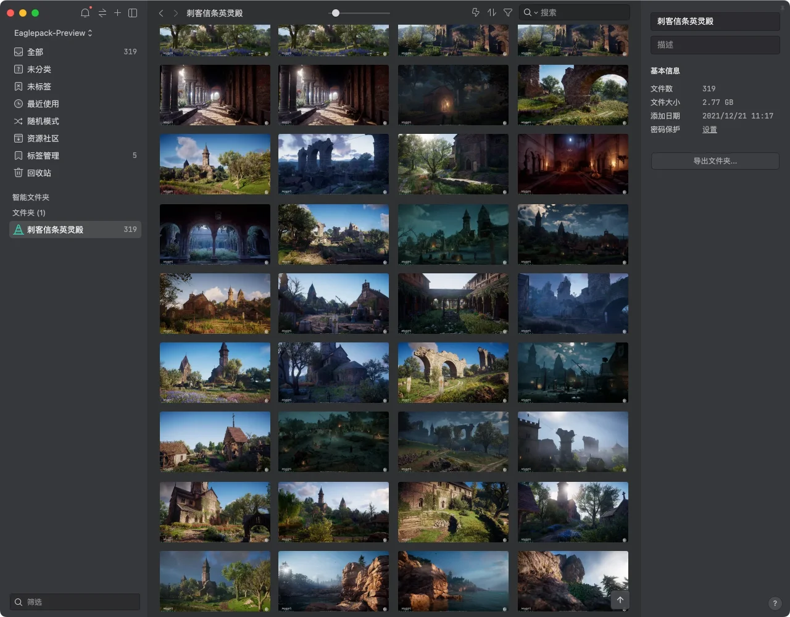The width and height of the screenshot is (790, 617).
Task: Click the scroll-to-top arrow button
Action: pos(620,600)
